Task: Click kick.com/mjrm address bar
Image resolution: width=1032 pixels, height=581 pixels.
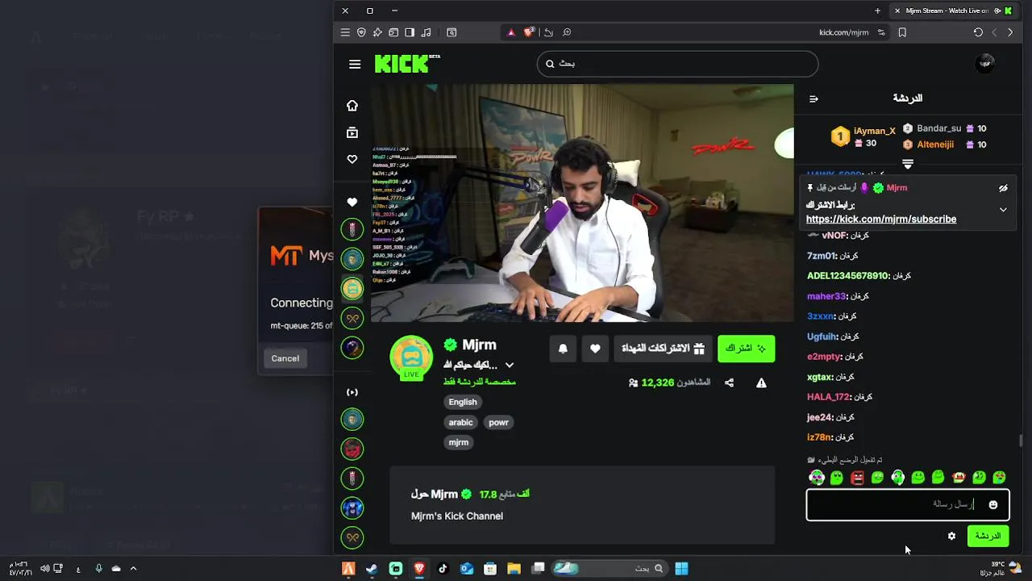Action: pos(843,32)
